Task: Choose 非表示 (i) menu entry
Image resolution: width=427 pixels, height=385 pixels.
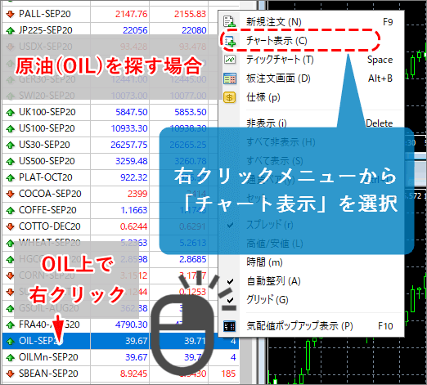Action: point(311,123)
